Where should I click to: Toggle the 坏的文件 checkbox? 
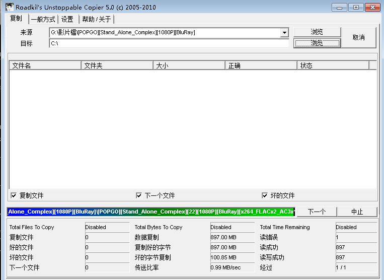click(x=265, y=195)
